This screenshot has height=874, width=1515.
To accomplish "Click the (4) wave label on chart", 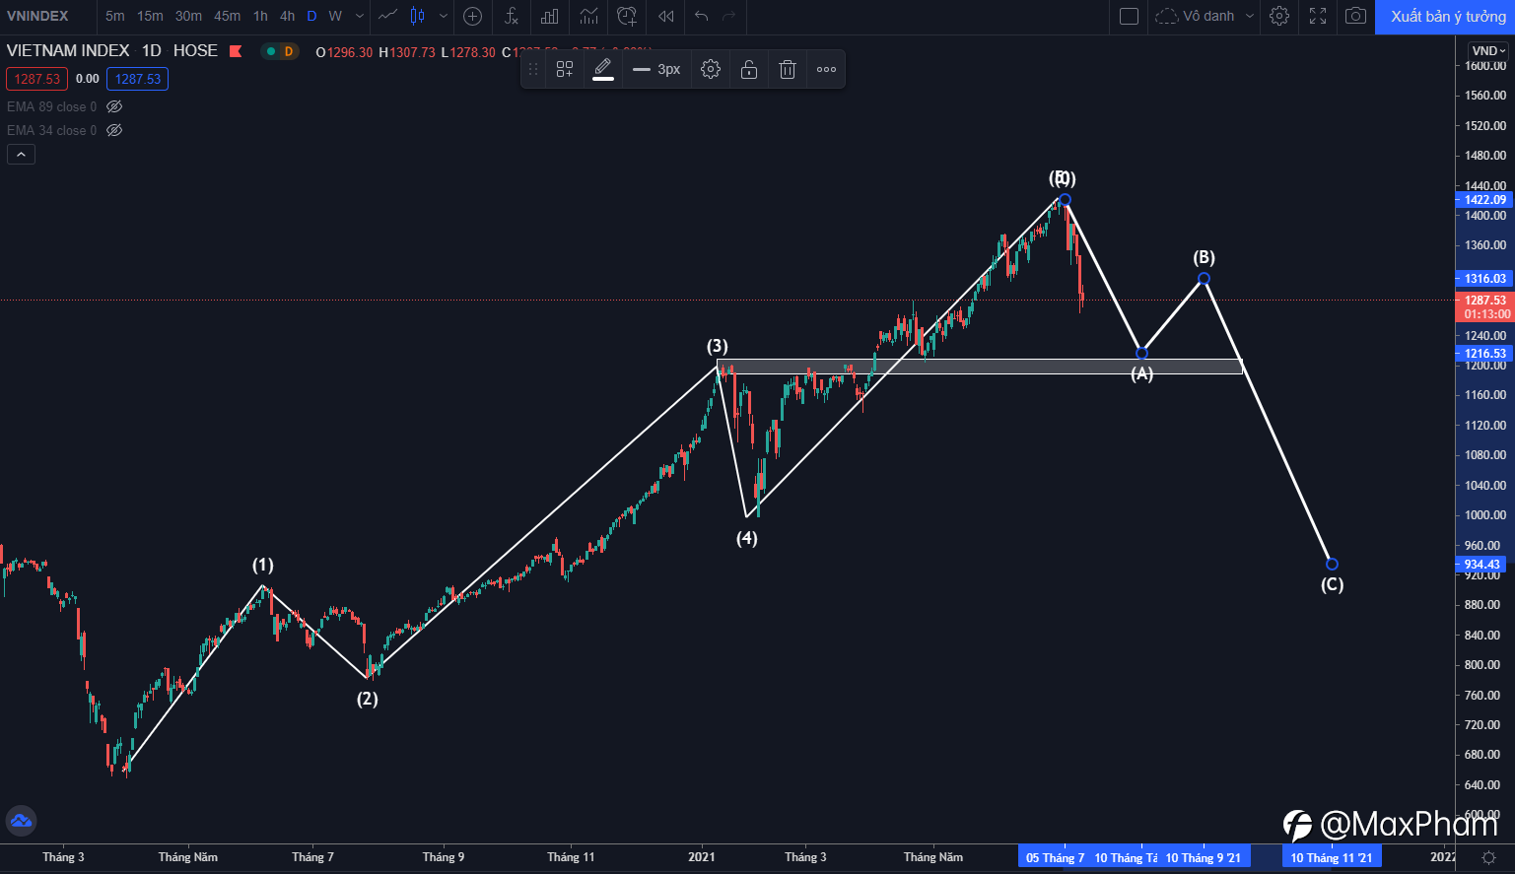I will [x=747, y=538].
